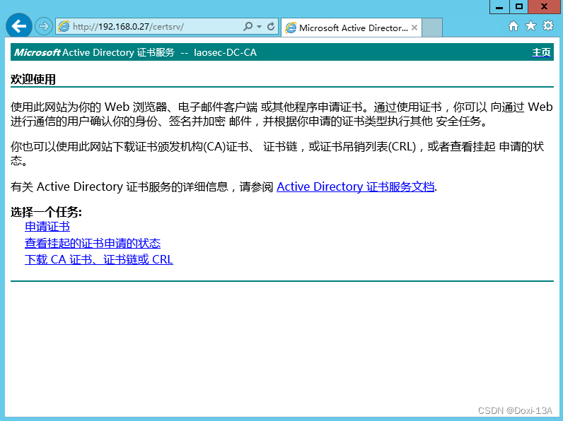Click the search magnifier in the address bar
The height and width of the screenshot is (421, 563).
pos(248,27)
